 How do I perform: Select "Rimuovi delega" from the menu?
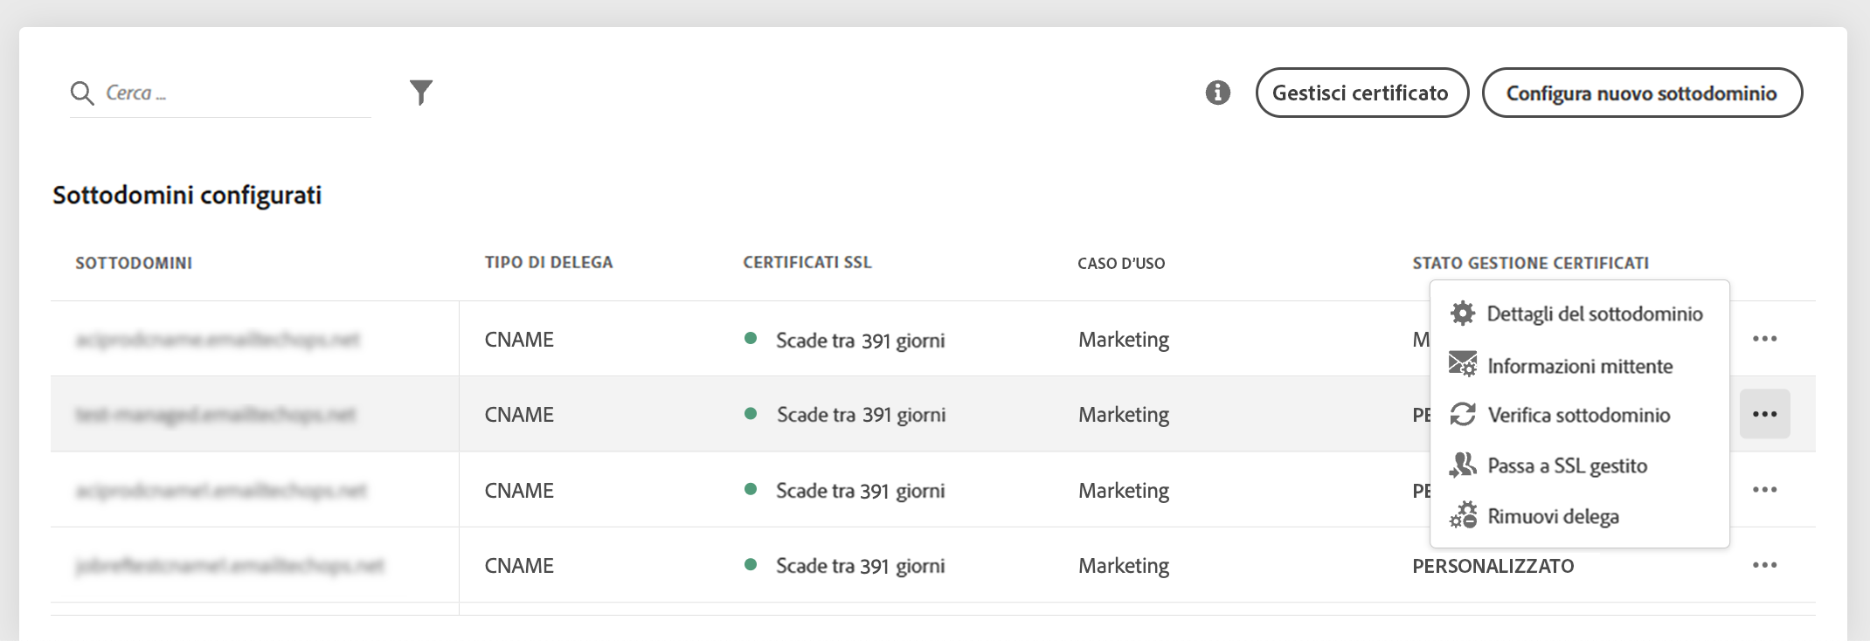[x=1553, y=516]
